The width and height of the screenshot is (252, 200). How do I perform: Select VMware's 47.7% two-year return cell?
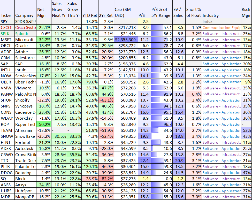[106, 88]
